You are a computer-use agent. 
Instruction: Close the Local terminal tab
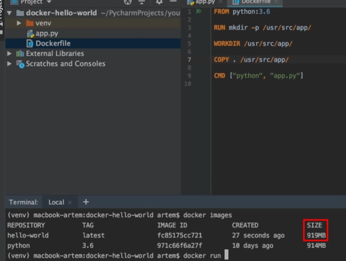pos(70,202)
